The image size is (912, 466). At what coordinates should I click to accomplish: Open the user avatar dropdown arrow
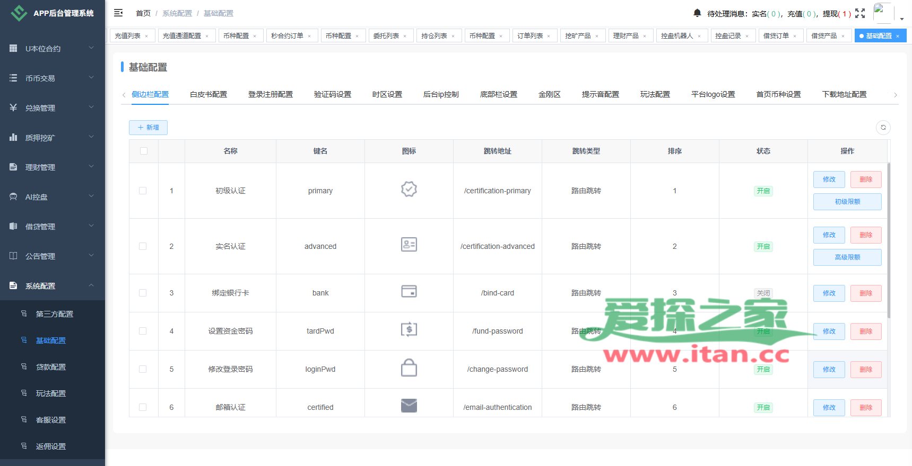[902, 19]
